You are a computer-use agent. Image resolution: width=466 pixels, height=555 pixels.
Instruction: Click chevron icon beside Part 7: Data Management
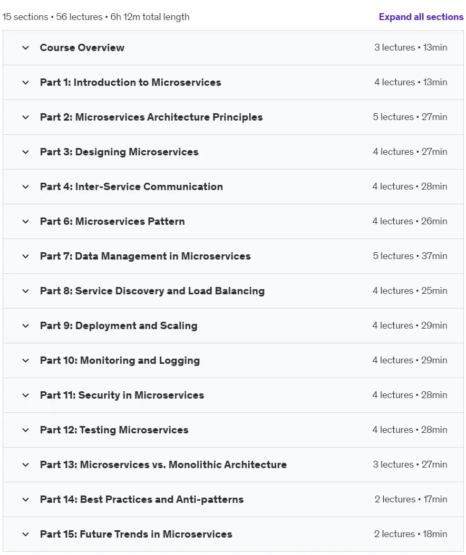click(x=25, y=256)
